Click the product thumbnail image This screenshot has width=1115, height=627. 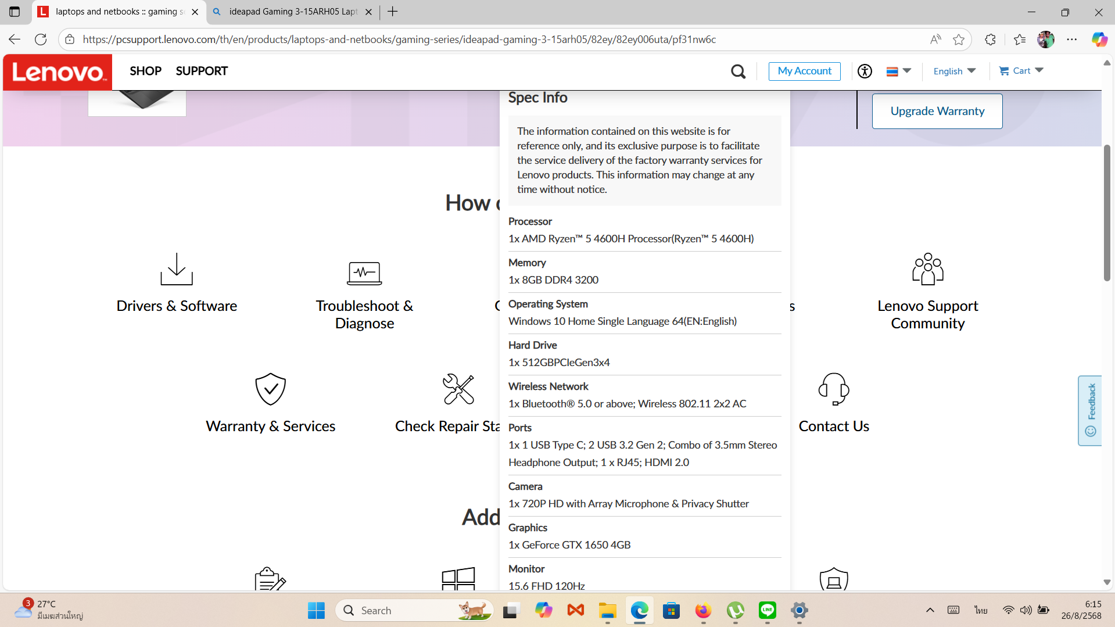pyautogui.click(x=137, y=103)
